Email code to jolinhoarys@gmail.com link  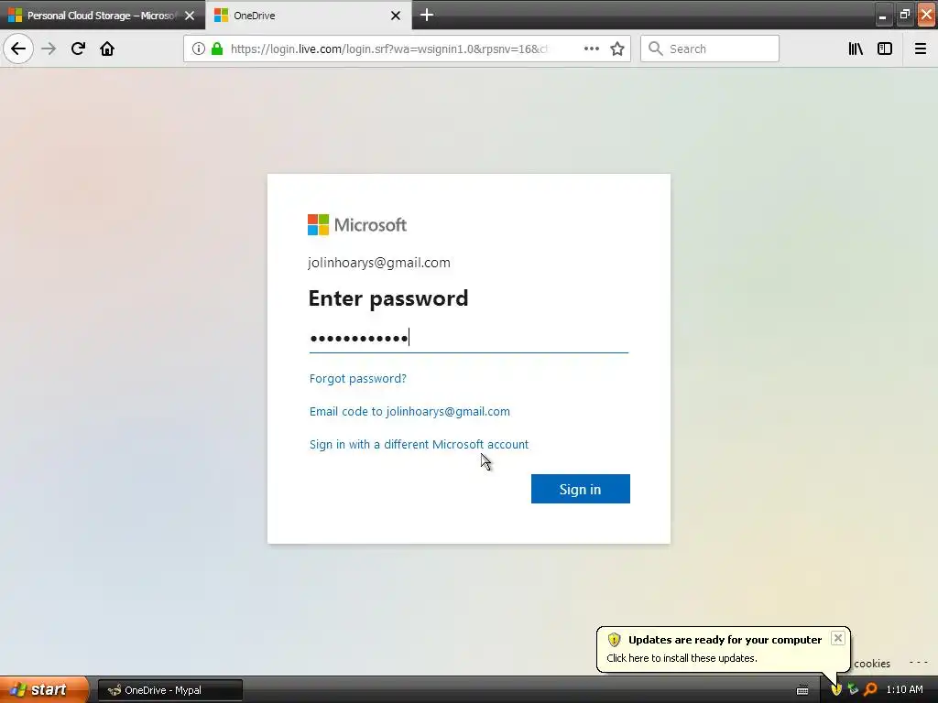tap(409, 411)
